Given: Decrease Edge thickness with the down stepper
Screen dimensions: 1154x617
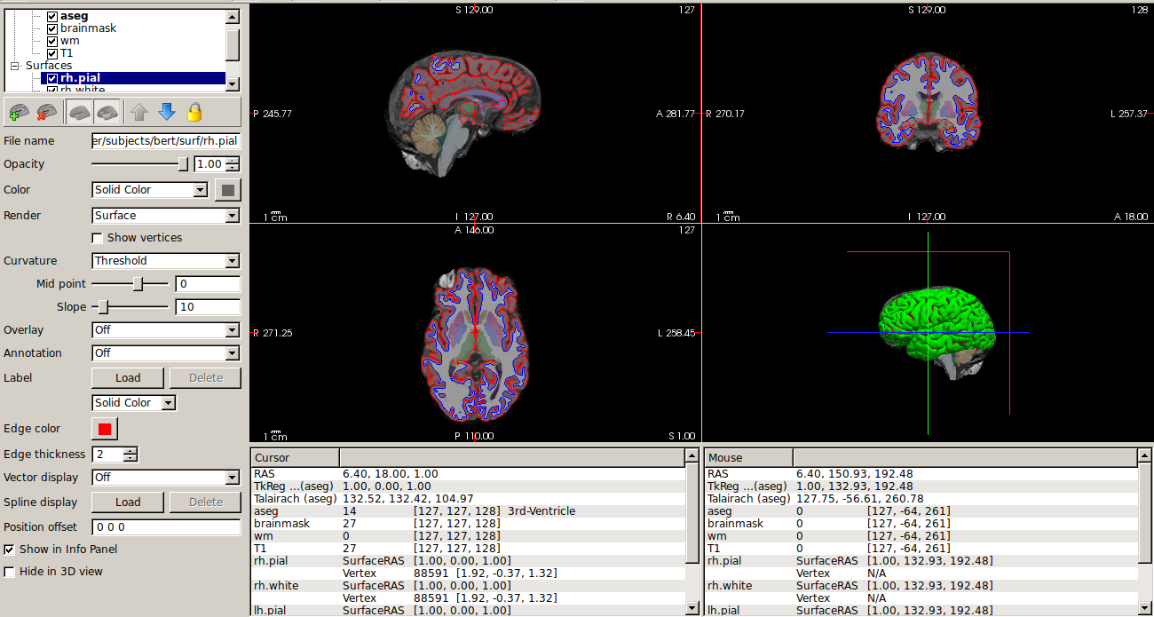Looking at the screenshot, I should (x=130, y=459).
